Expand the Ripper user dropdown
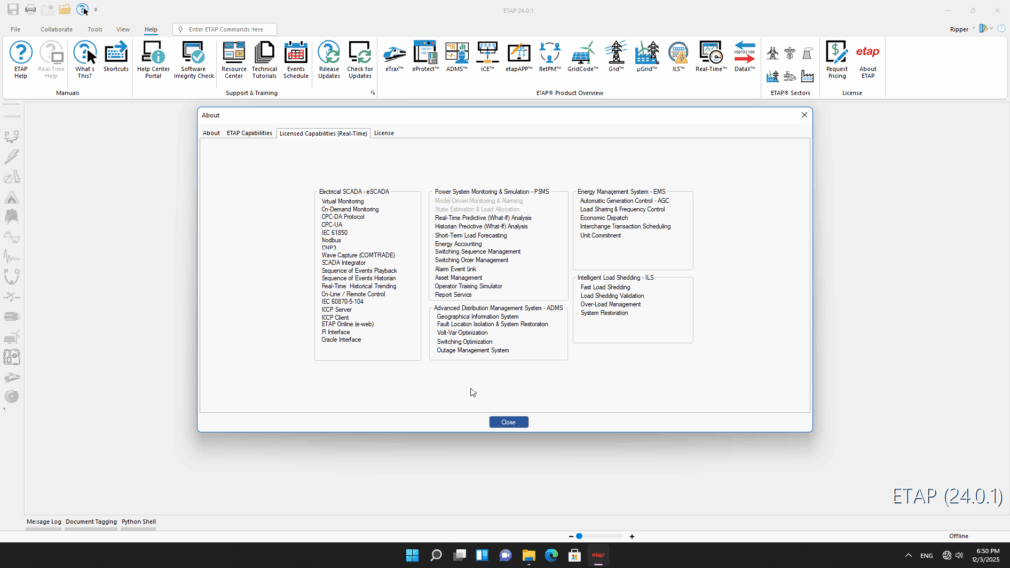 click(x=974, y=29)
